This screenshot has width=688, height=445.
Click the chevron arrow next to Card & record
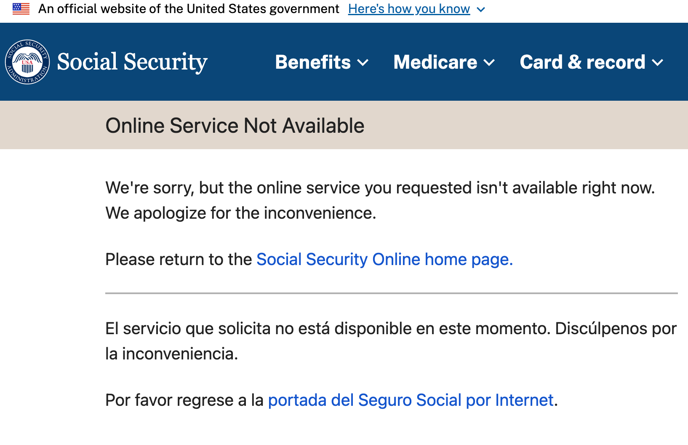coord(657,63)
